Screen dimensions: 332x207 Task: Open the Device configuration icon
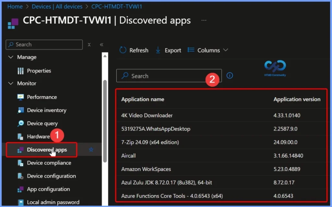tap(20, 176)
